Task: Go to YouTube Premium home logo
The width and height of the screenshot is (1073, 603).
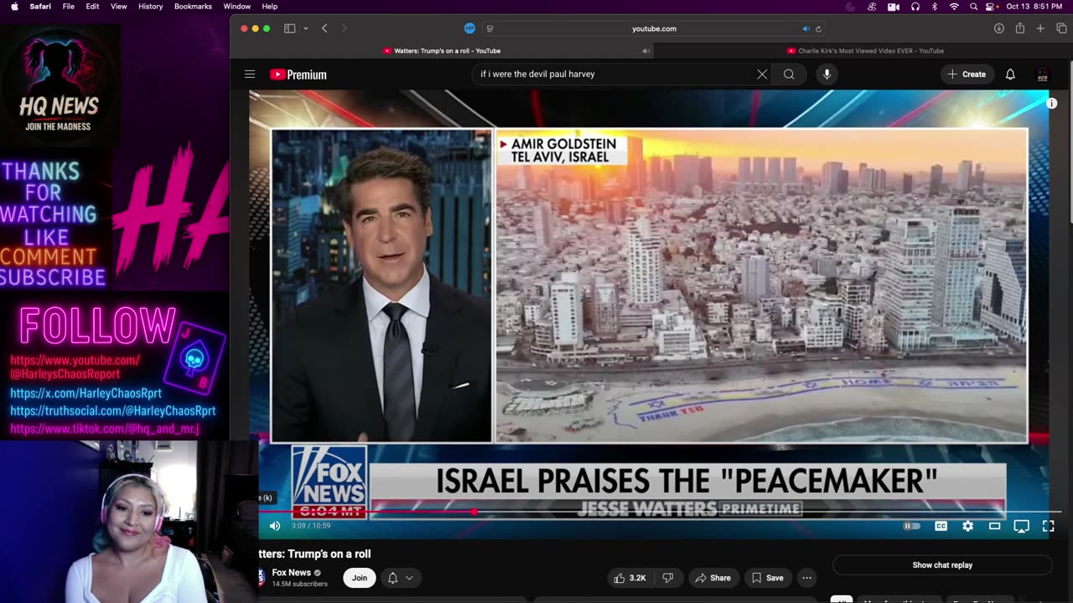Action: tap(298, 75)
